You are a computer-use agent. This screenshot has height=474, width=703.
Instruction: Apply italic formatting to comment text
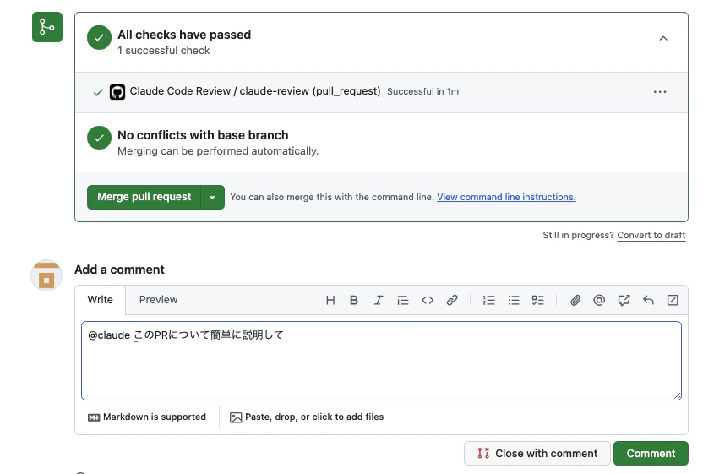pyautogui.click(x=379, y=300)
